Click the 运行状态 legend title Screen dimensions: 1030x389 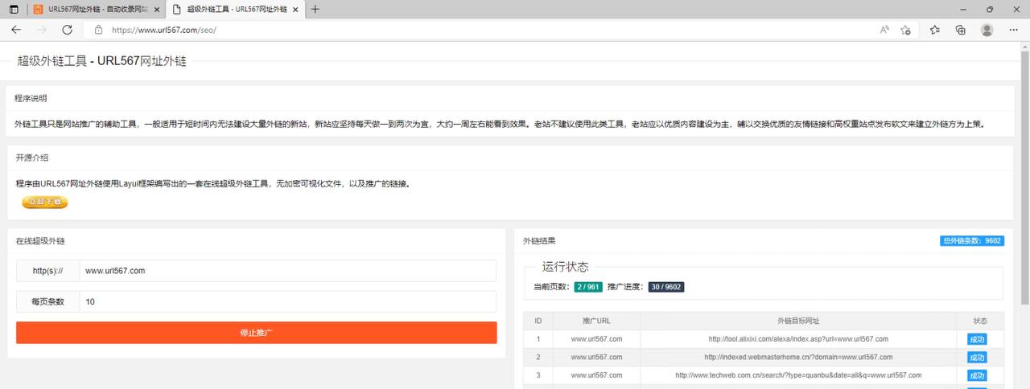point(565,267)
